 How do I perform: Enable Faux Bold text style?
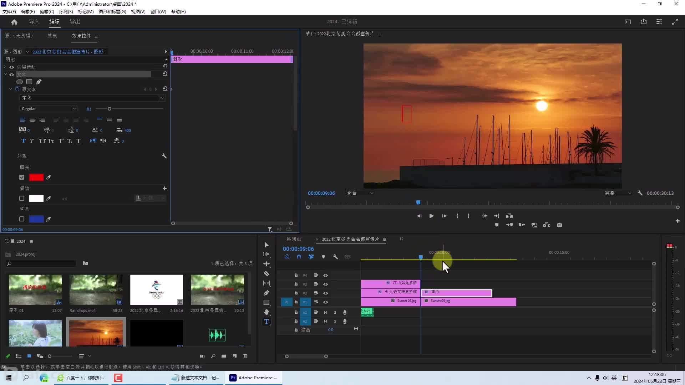pyautogui.click(x=24, y=141)
